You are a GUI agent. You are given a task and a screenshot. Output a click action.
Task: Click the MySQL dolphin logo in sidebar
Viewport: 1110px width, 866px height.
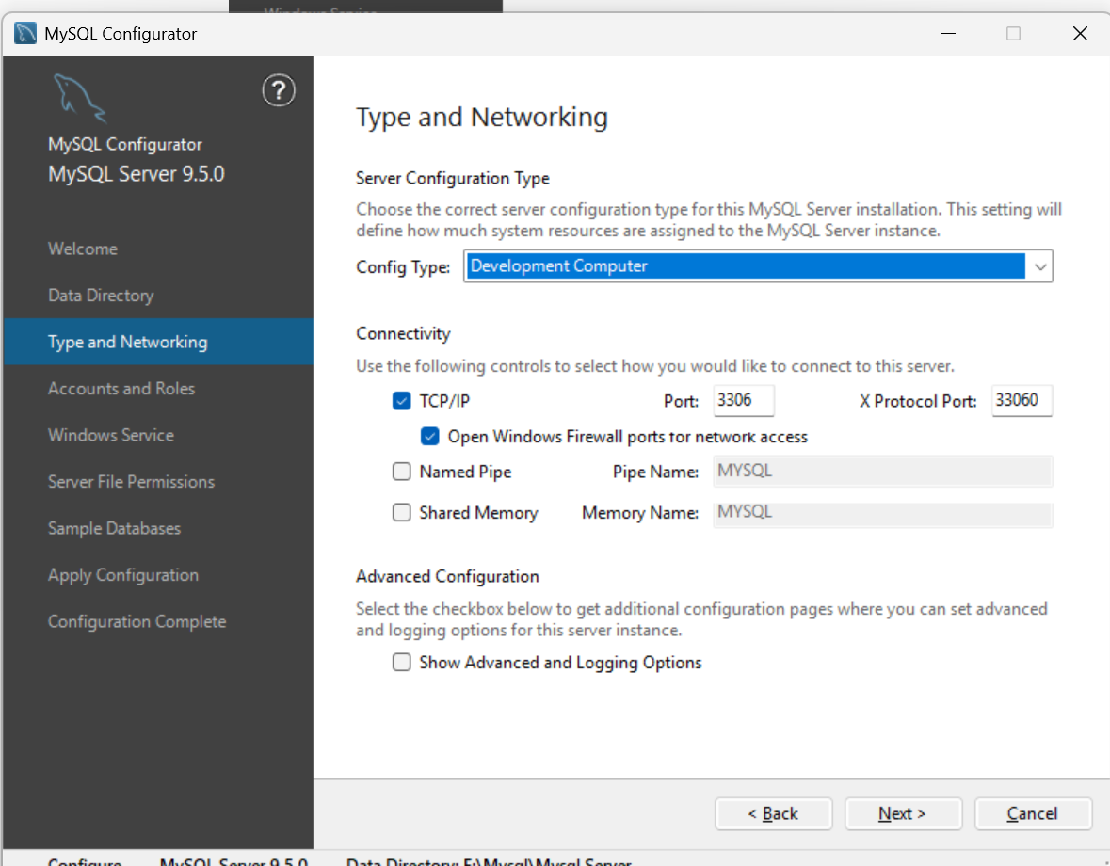79,98
